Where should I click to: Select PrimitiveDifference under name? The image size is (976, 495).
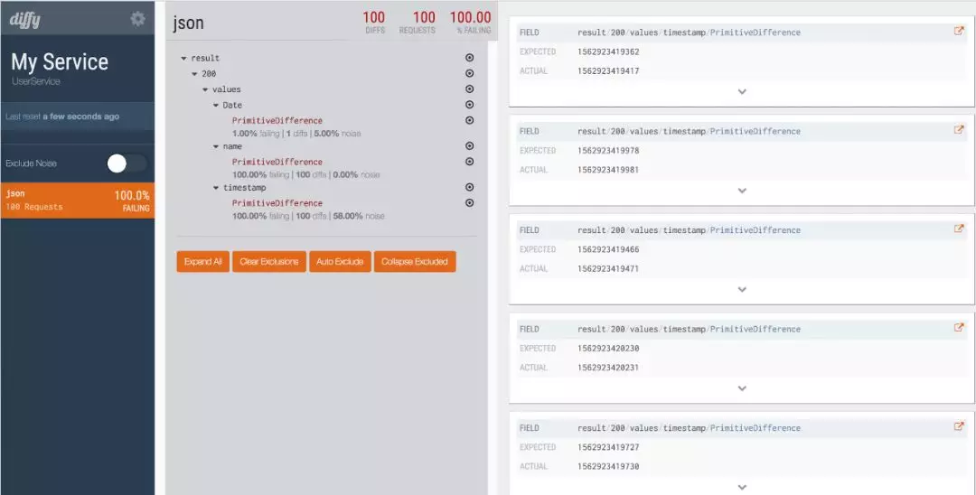click(277, 162)
